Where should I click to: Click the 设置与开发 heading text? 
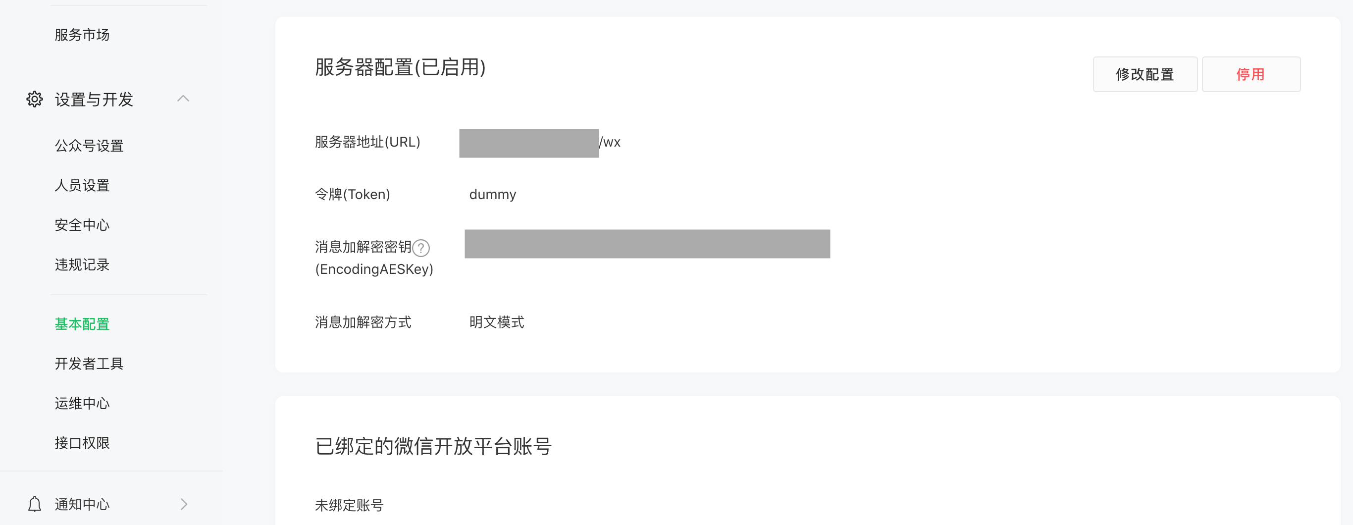[94, 100]
